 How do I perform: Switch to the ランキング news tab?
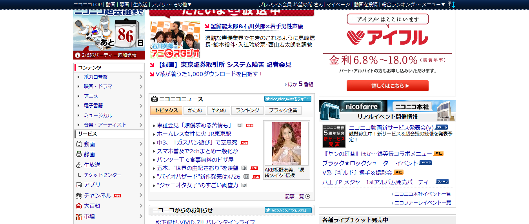[247, 110]
